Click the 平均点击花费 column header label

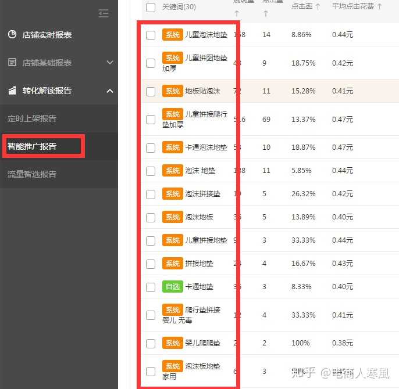pos(353,6)
